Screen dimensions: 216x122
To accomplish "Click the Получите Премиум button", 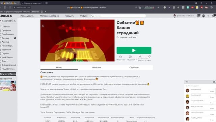I will 8,74.
